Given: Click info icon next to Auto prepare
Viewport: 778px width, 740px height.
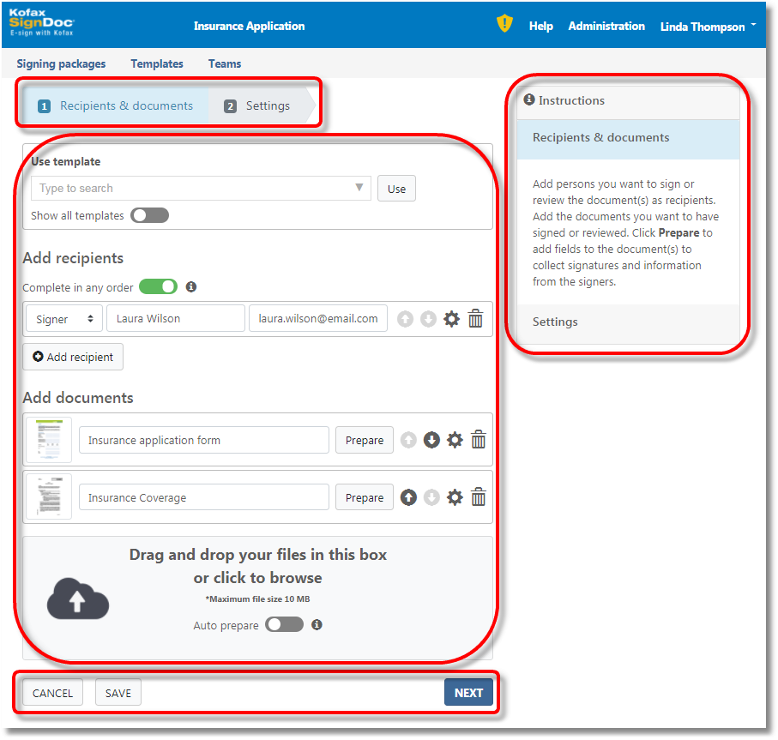Looking at the screenshot, I should coord(317,625).
